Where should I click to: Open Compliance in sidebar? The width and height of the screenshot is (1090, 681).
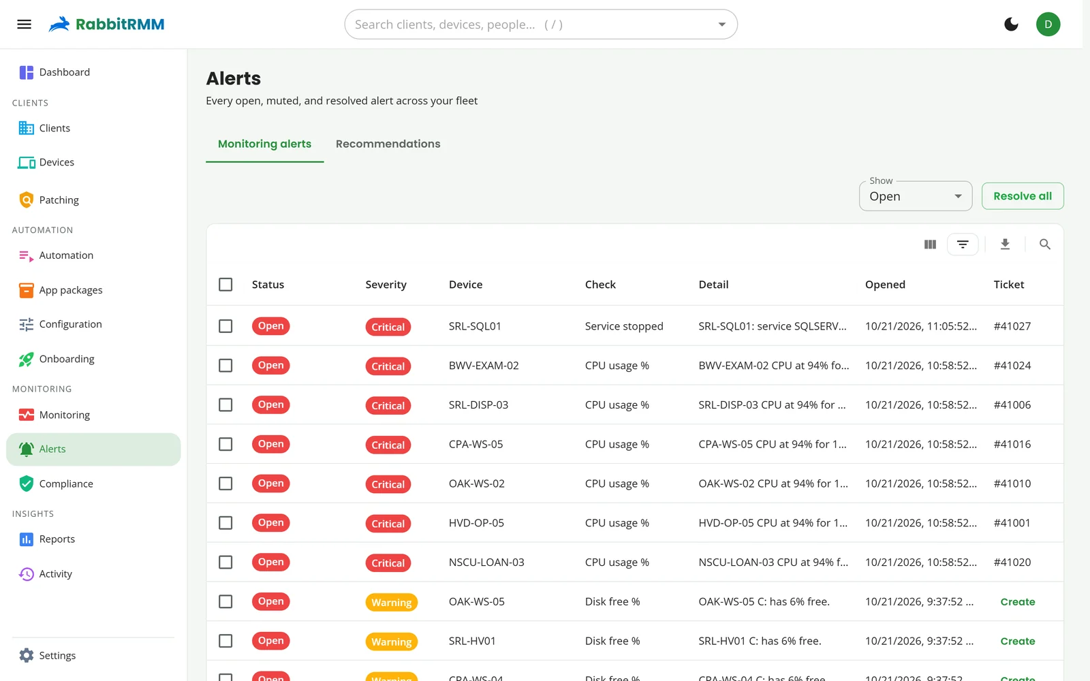pyautogui.click(x=93, y=484)
